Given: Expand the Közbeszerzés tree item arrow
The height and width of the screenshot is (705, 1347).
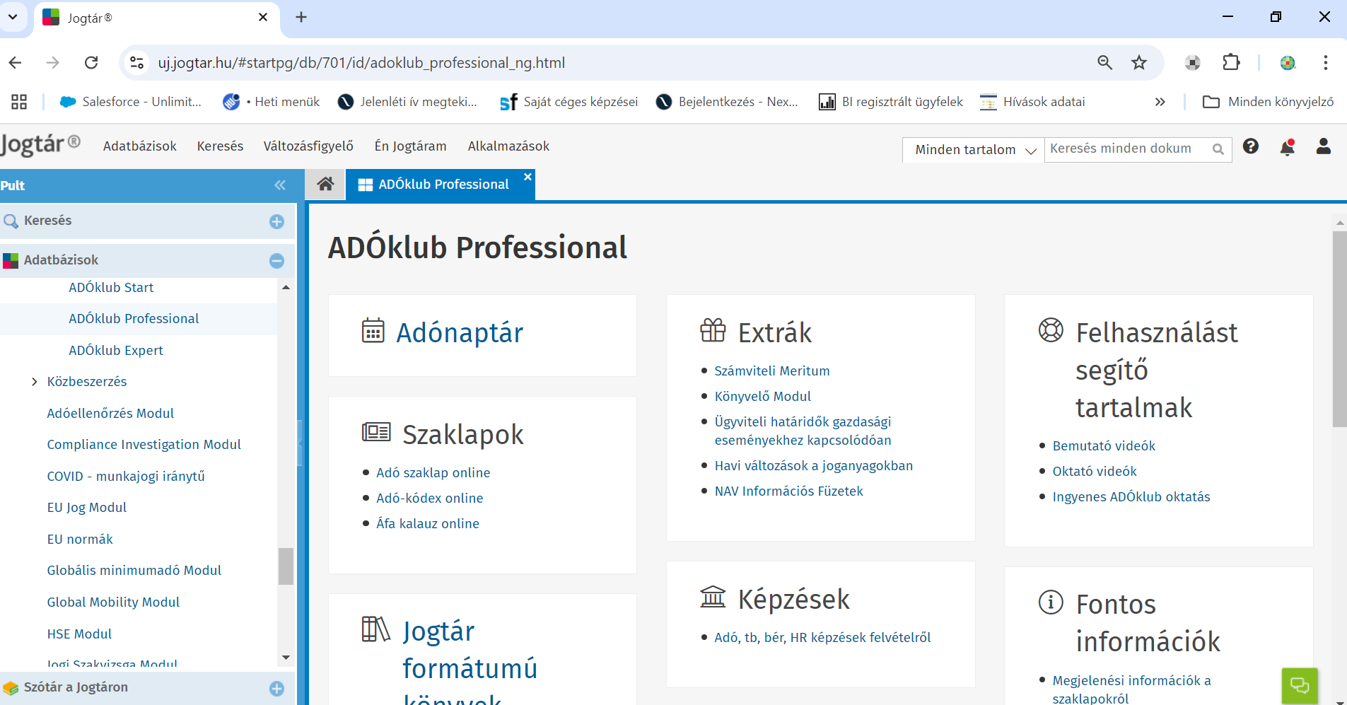Looking at the screenshot, I should [x=34, y=382].
